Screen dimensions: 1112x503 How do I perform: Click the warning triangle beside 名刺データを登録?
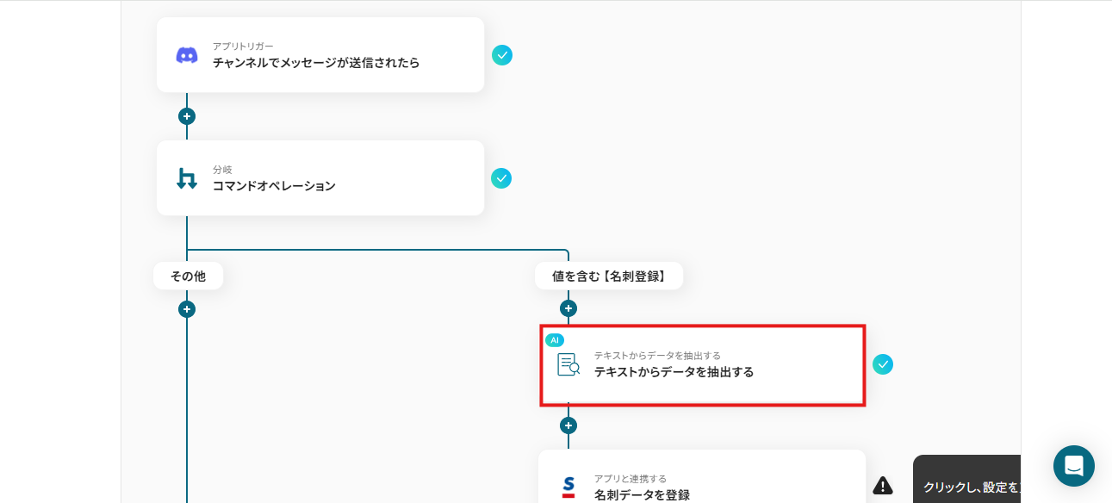(883, 486)
